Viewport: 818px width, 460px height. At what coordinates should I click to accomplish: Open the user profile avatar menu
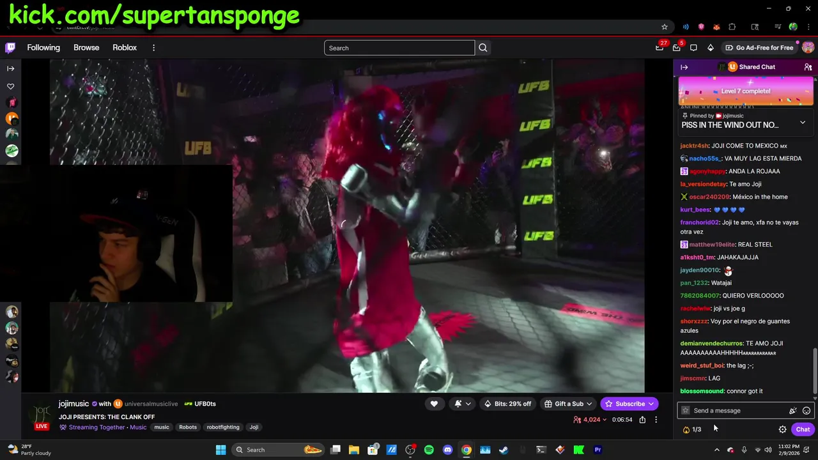pos(808,48)
